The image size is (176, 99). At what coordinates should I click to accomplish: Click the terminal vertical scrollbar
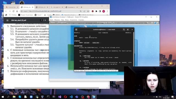(x=134, y=50)
